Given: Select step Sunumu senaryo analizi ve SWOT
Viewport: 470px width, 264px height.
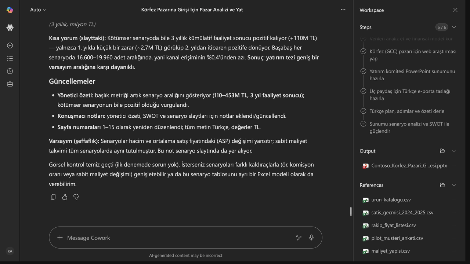Looking at the screenshot, I should coord(409,127).
